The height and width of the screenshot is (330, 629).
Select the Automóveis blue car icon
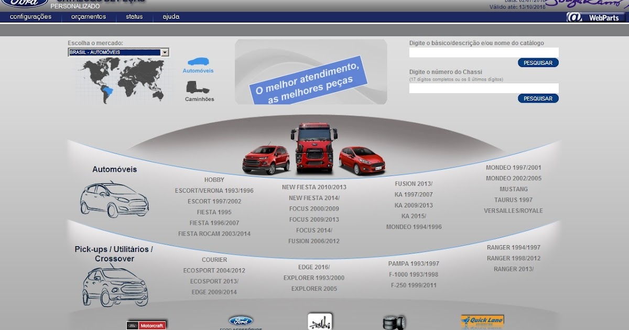click(x=198, y=61)
